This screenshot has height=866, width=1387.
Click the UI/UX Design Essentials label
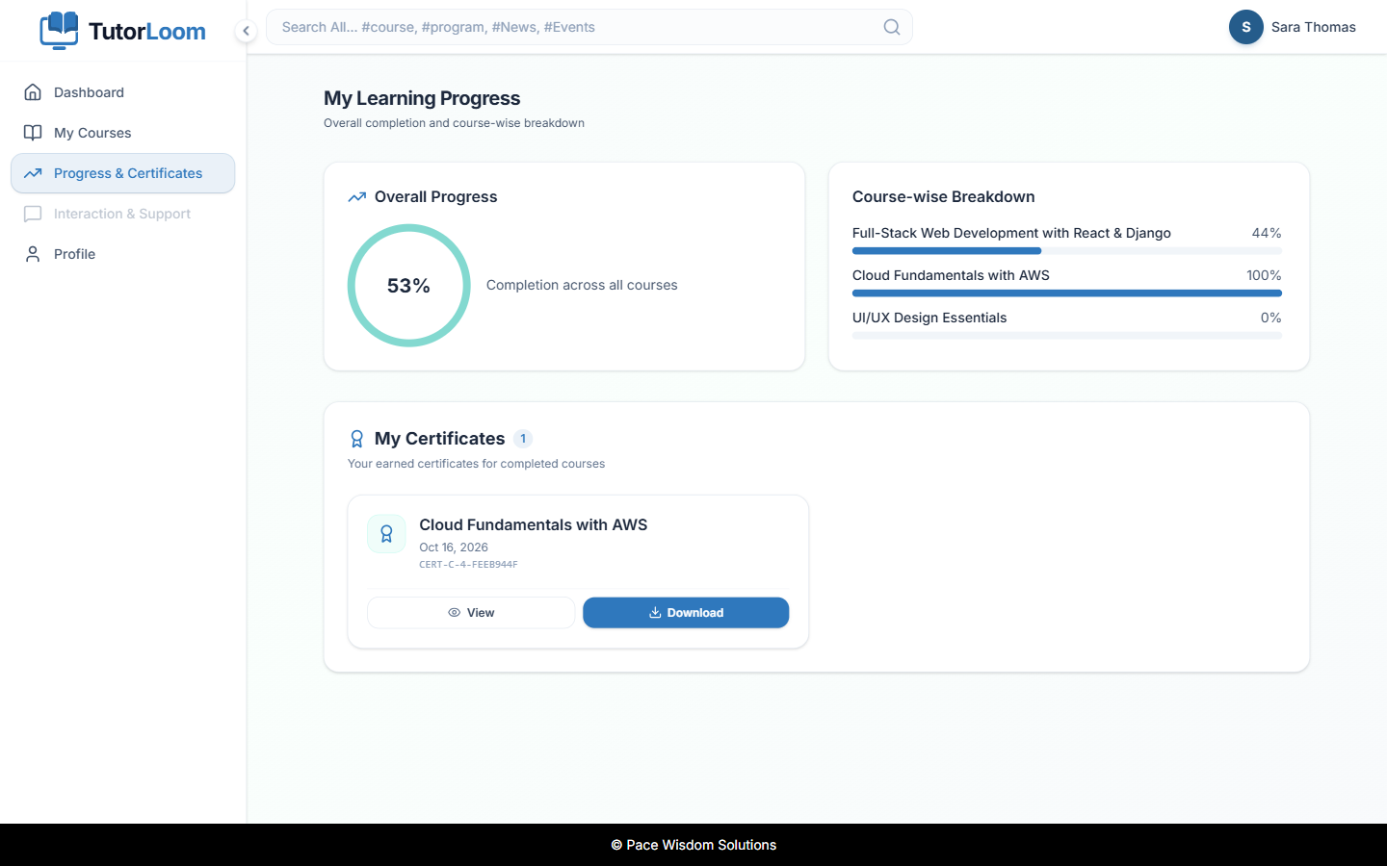pos(929,318)
